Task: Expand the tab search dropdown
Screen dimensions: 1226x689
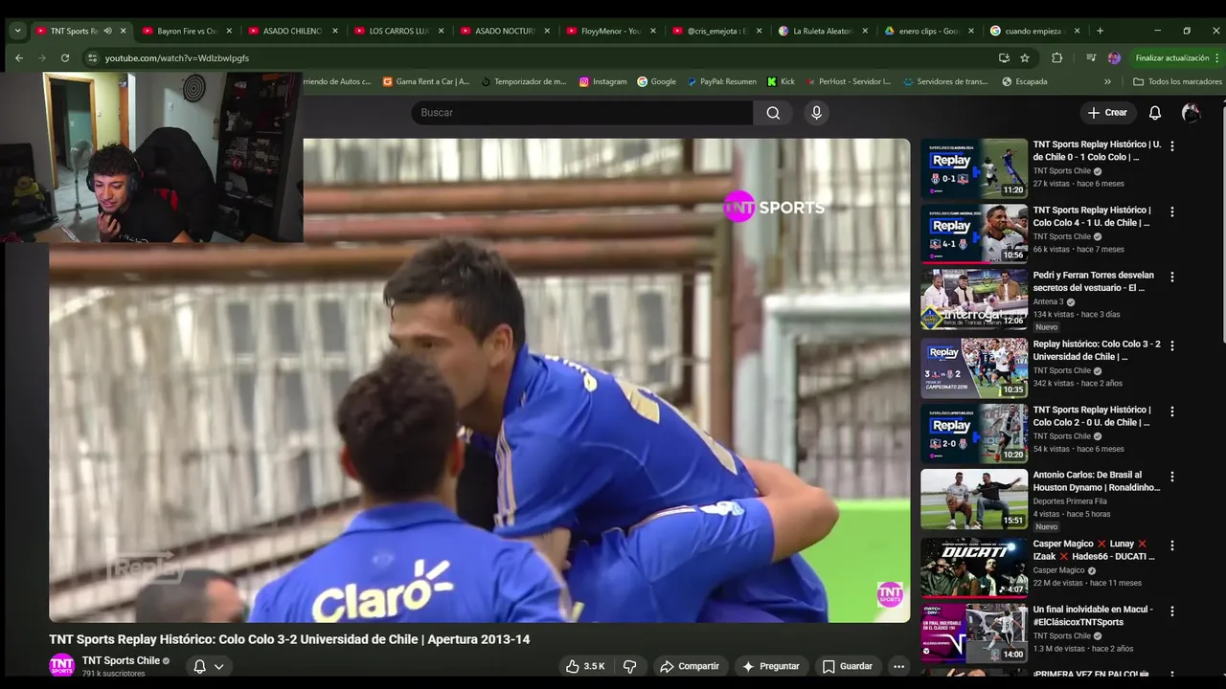Action: pyautogui.click(x=17, y=31)
